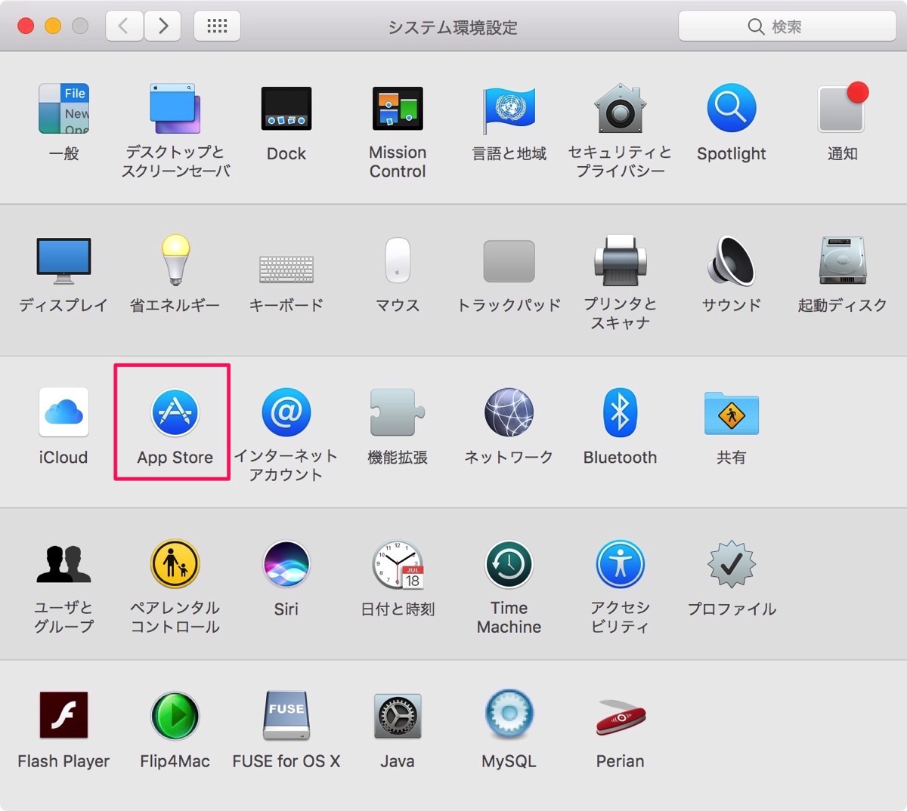Open 通知 (Notifications) preferences
This screenshot has width=907, height=811.
[x=842, y=109]
